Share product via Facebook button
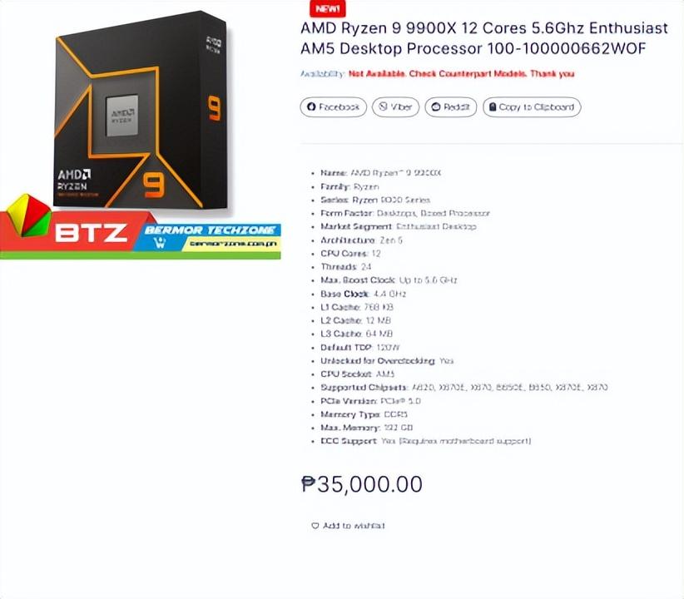Viewport: 684px width, 599px height. [x=334, y=106]
